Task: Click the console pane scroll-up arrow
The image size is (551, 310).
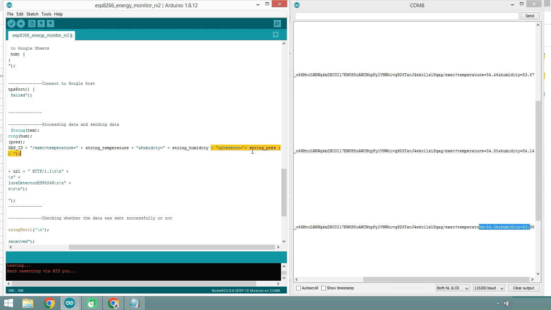Action: (284, 266)
